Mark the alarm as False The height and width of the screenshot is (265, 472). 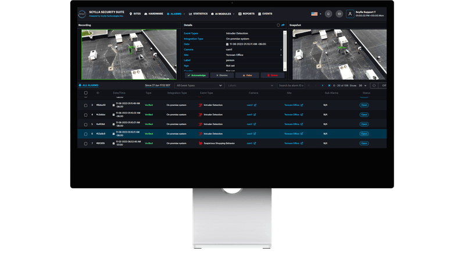pos(247,76)
